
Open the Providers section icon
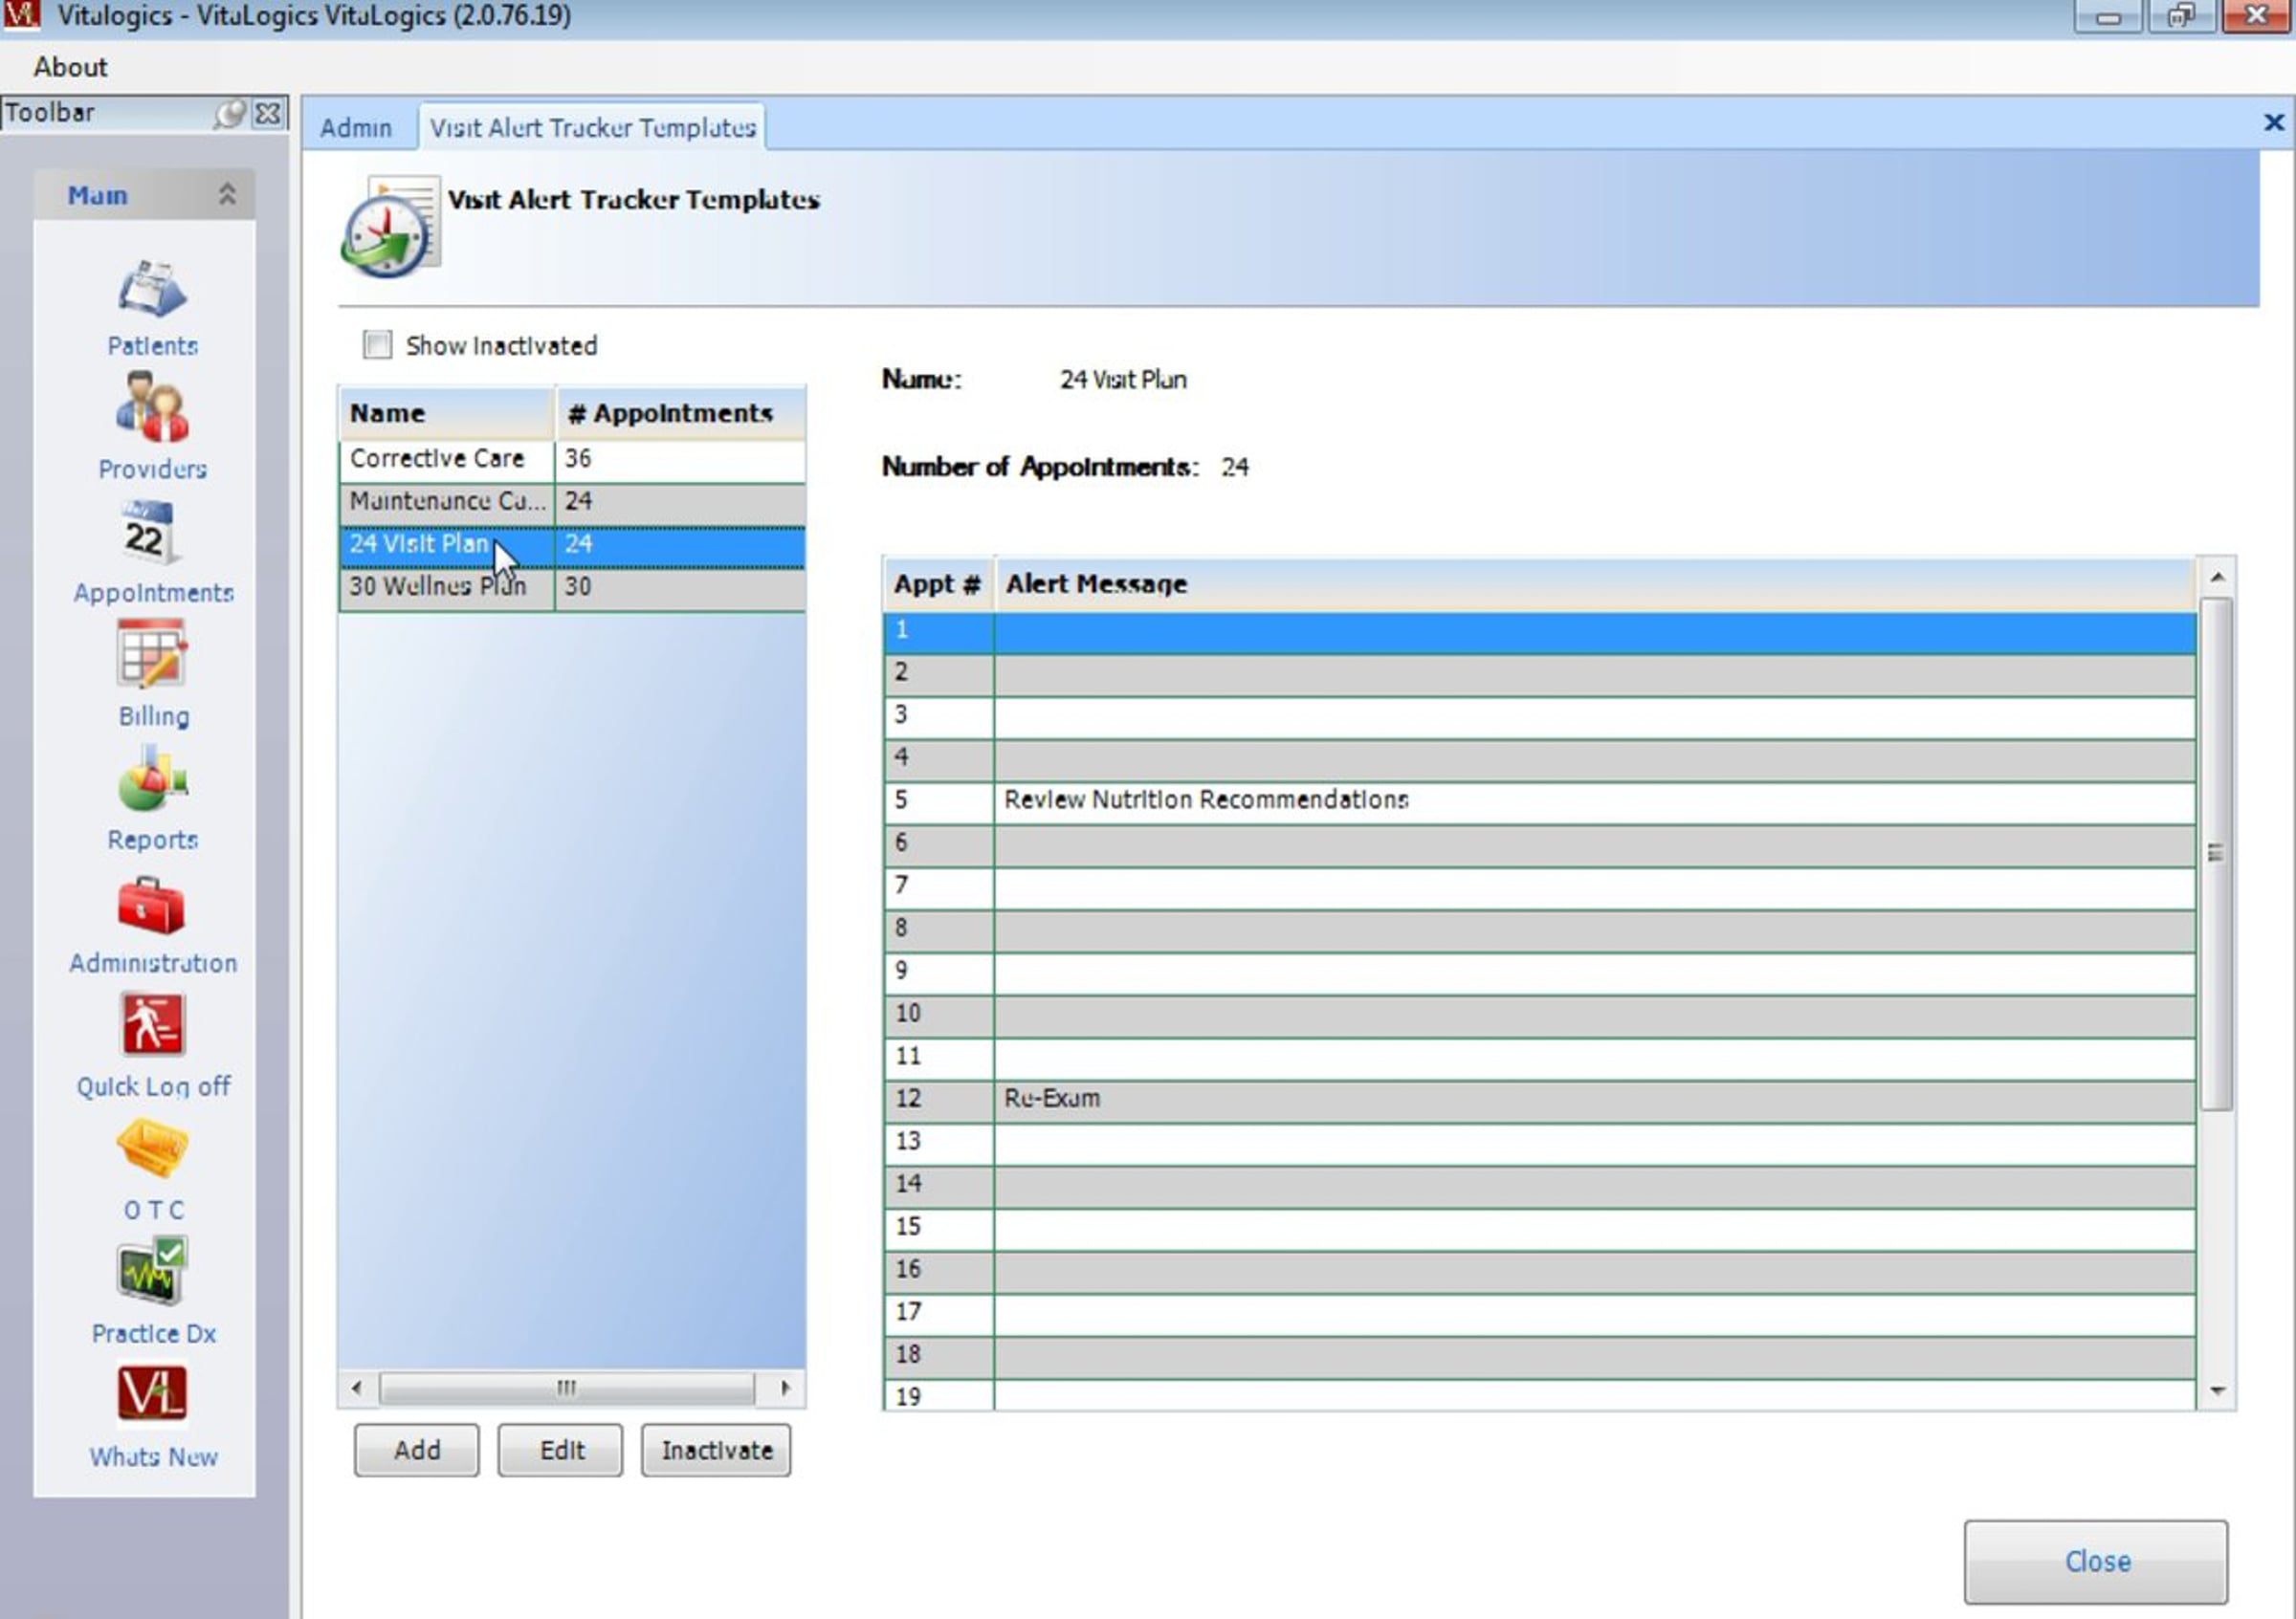click(x=152, y=409)
